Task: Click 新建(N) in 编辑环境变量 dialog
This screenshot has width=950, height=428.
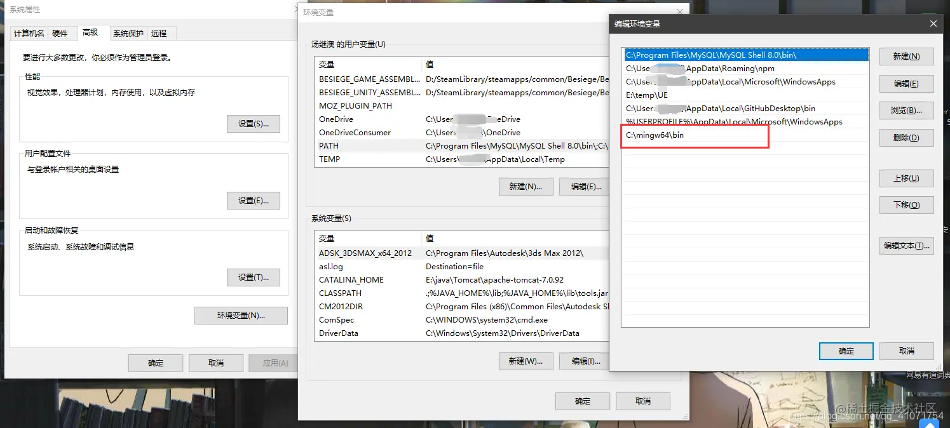Action: click(906, 57)
